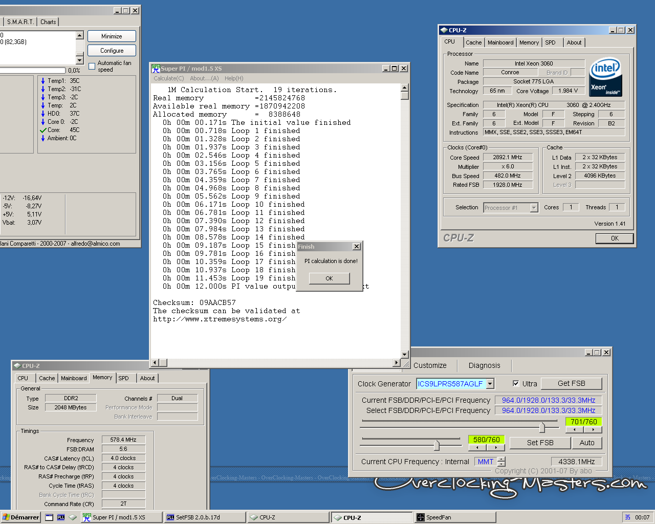Click the Intel Xeon inside logo
This screenshot has width=655, height=524.
pyautogui.click(x=605, y=77)
